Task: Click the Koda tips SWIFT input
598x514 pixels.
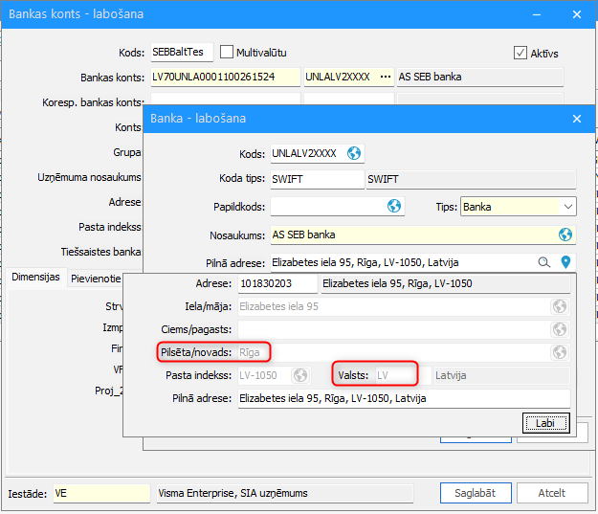Action: coord(317,179)
